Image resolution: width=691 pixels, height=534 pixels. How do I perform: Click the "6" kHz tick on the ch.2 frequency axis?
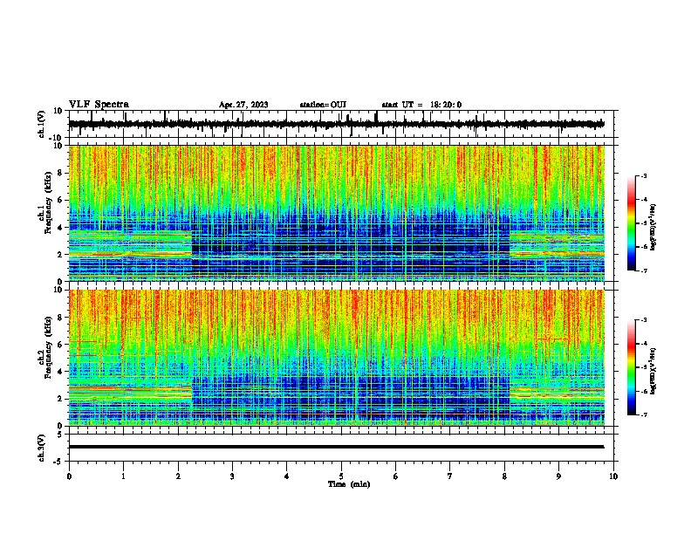tap(61, 344)
